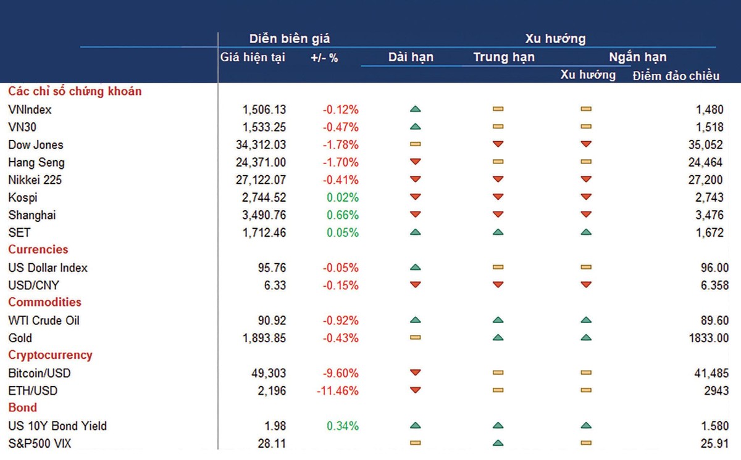Select Hang Seng long-term red down arrow

point(415,162)
